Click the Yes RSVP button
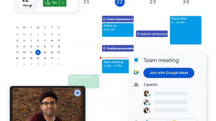Image resolution: width=216 pixels, height=121 pixels. point(51,3)
